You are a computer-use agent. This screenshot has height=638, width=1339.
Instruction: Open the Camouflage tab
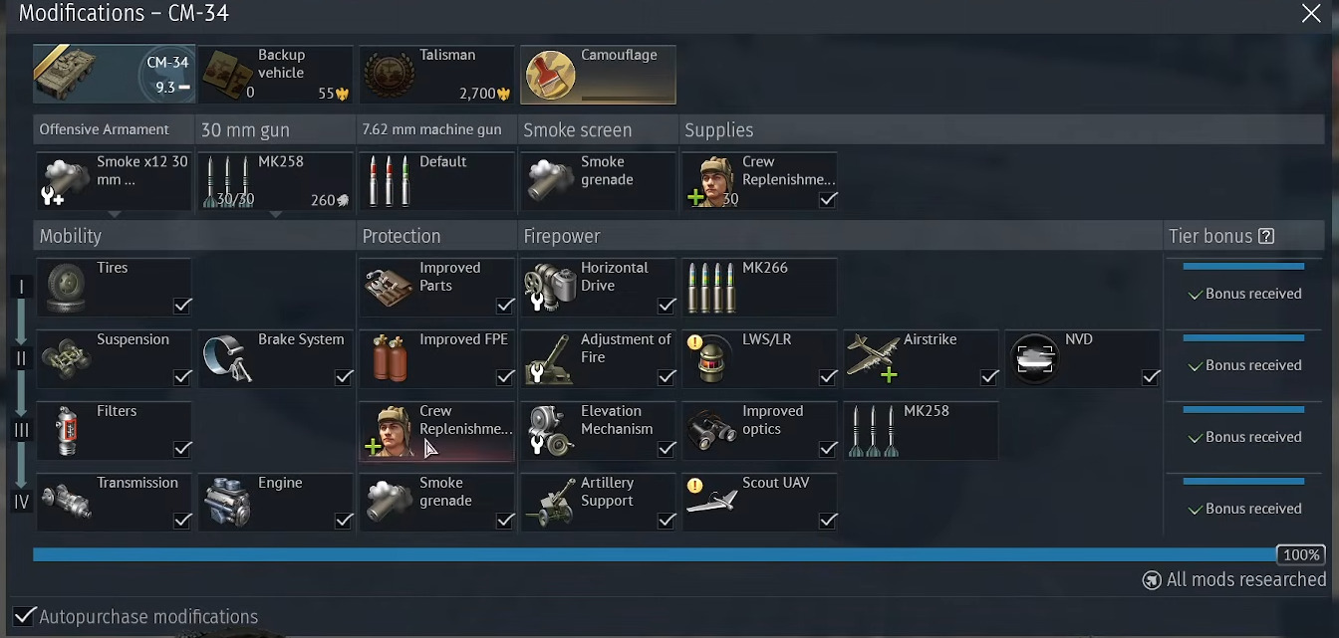coord(598,74)
